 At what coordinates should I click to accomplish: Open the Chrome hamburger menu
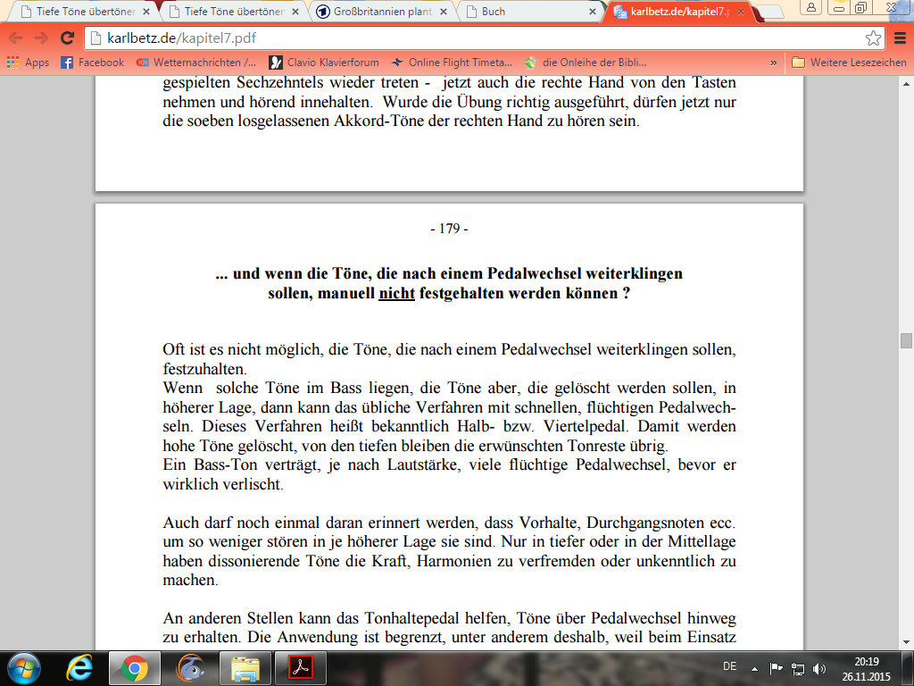click(x=900, y=38)
